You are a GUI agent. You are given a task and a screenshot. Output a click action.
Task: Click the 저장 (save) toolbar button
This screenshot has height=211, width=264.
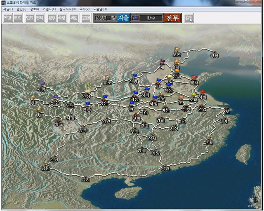[x=8, y=18]
